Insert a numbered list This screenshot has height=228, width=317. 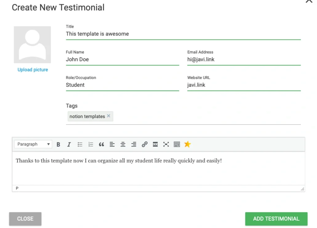click(x=90, y=144)
